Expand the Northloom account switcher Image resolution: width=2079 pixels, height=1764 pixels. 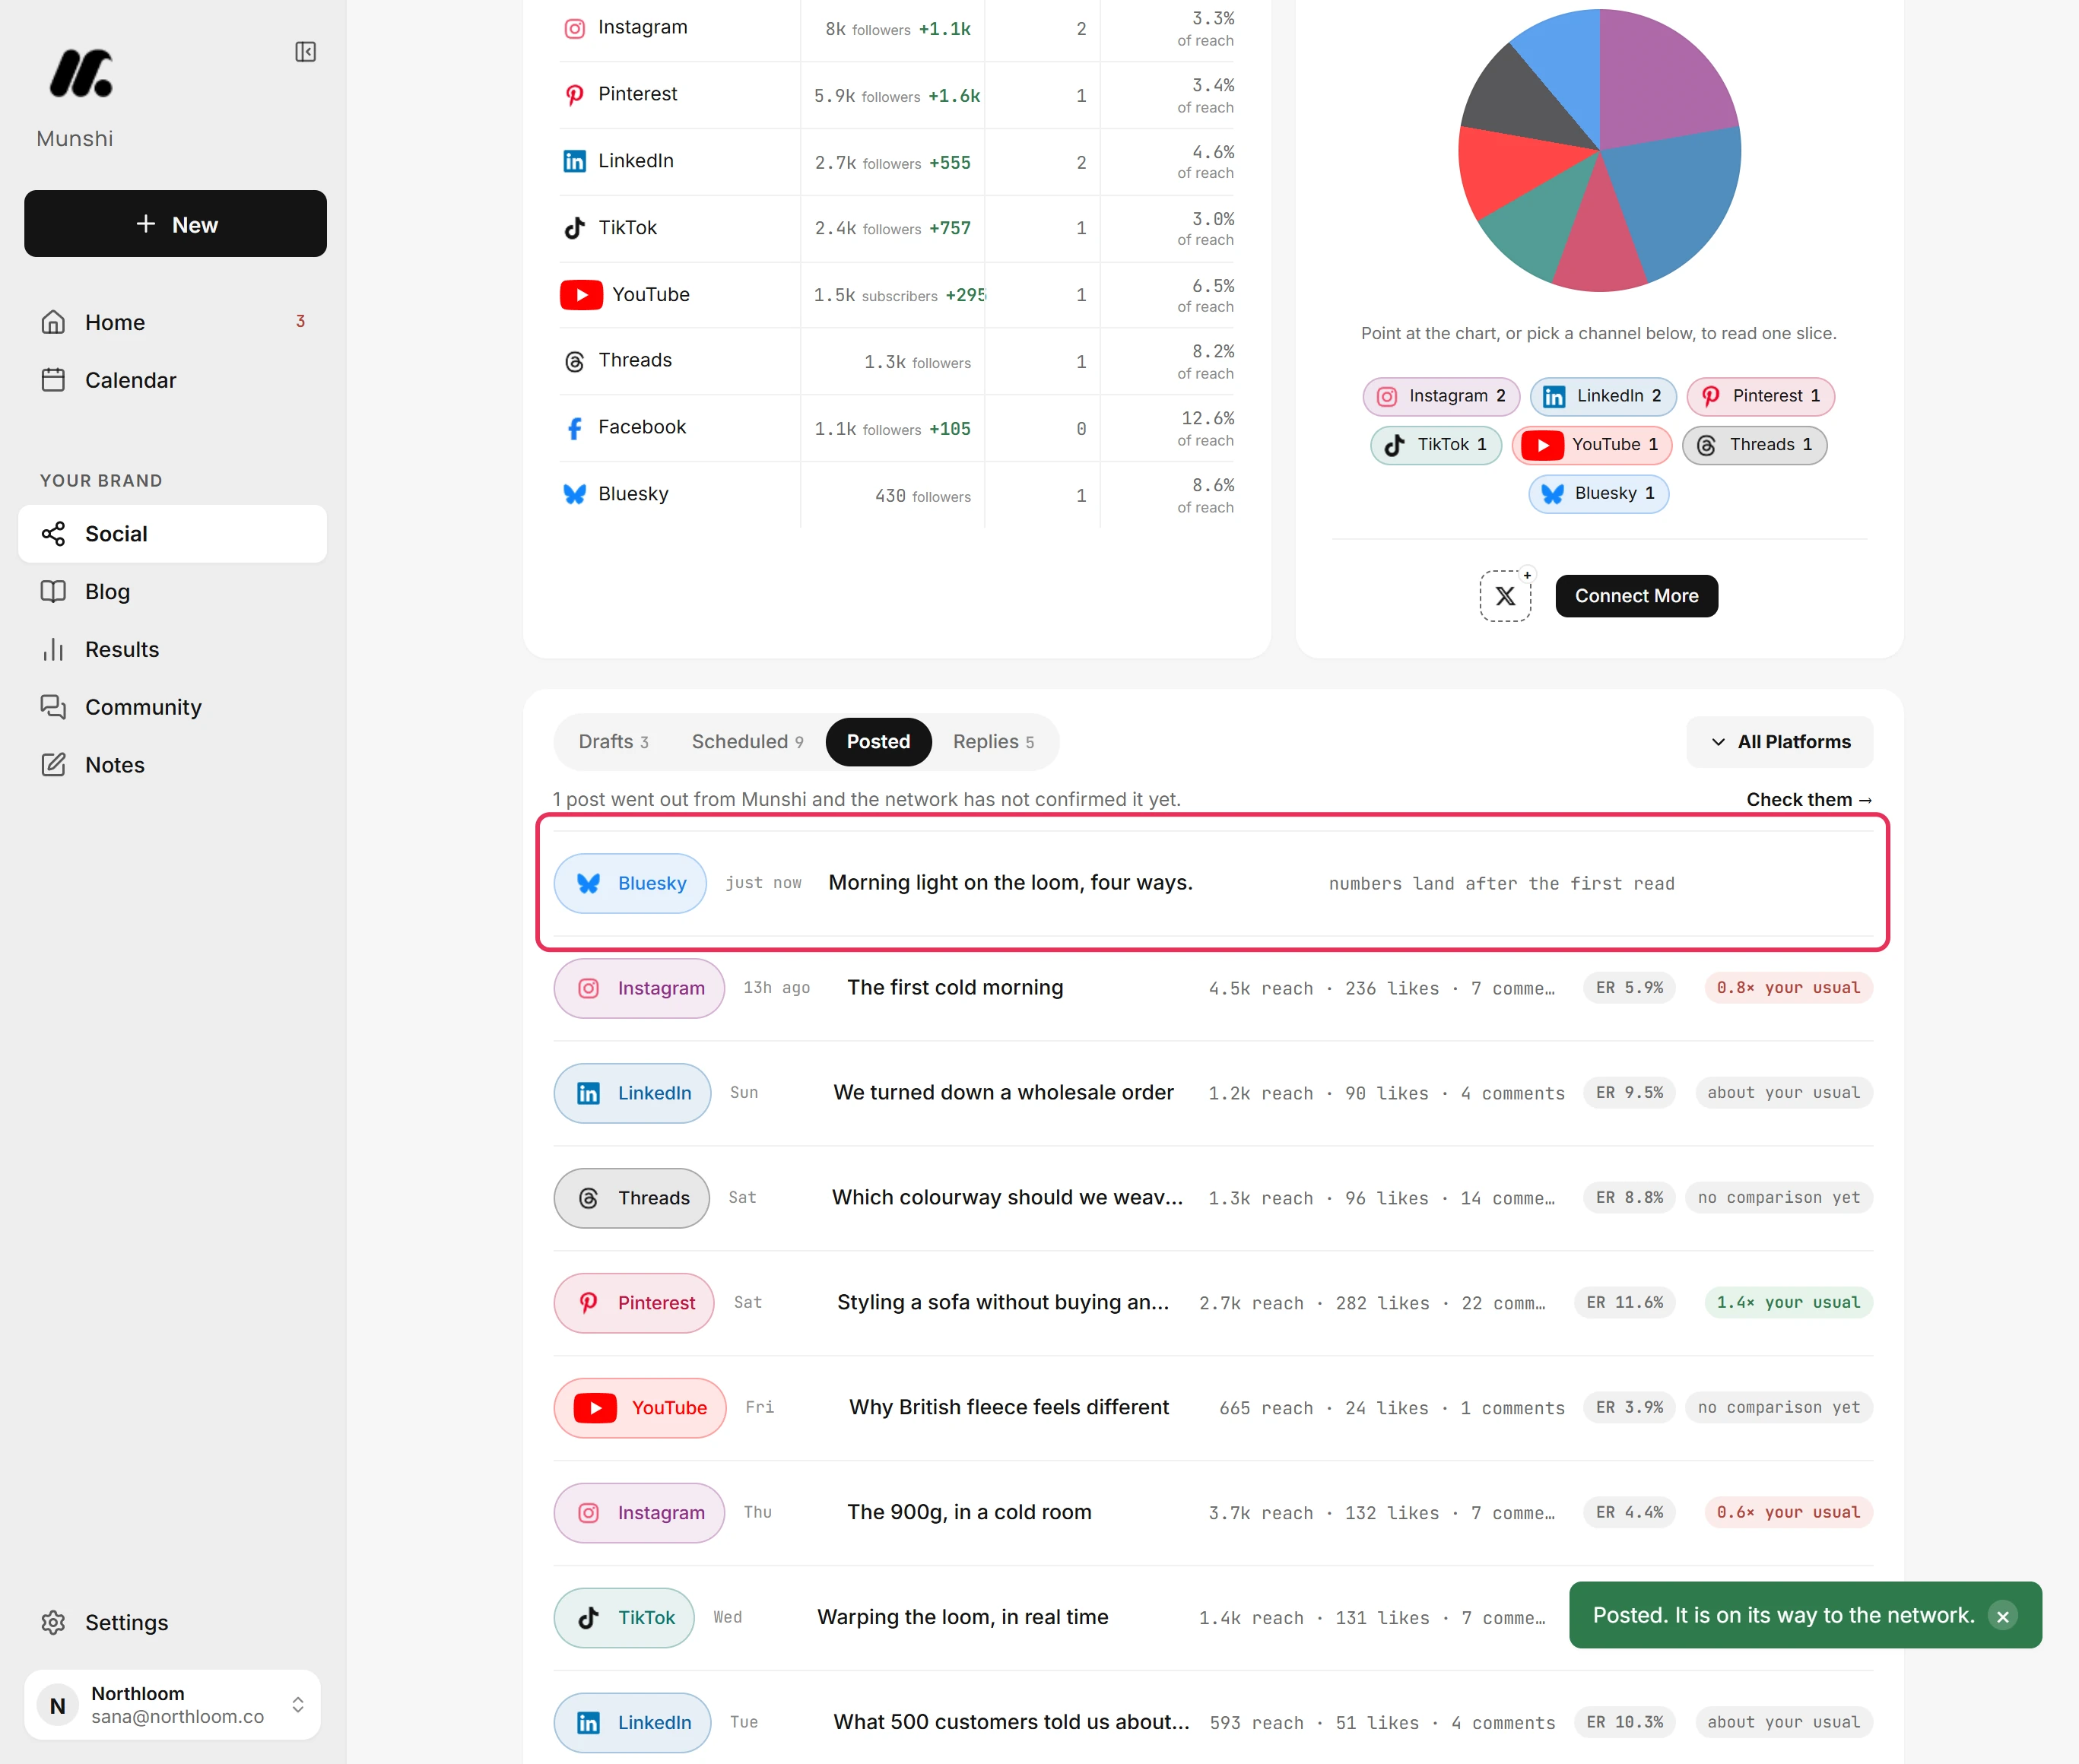[x=172, y=1704]
